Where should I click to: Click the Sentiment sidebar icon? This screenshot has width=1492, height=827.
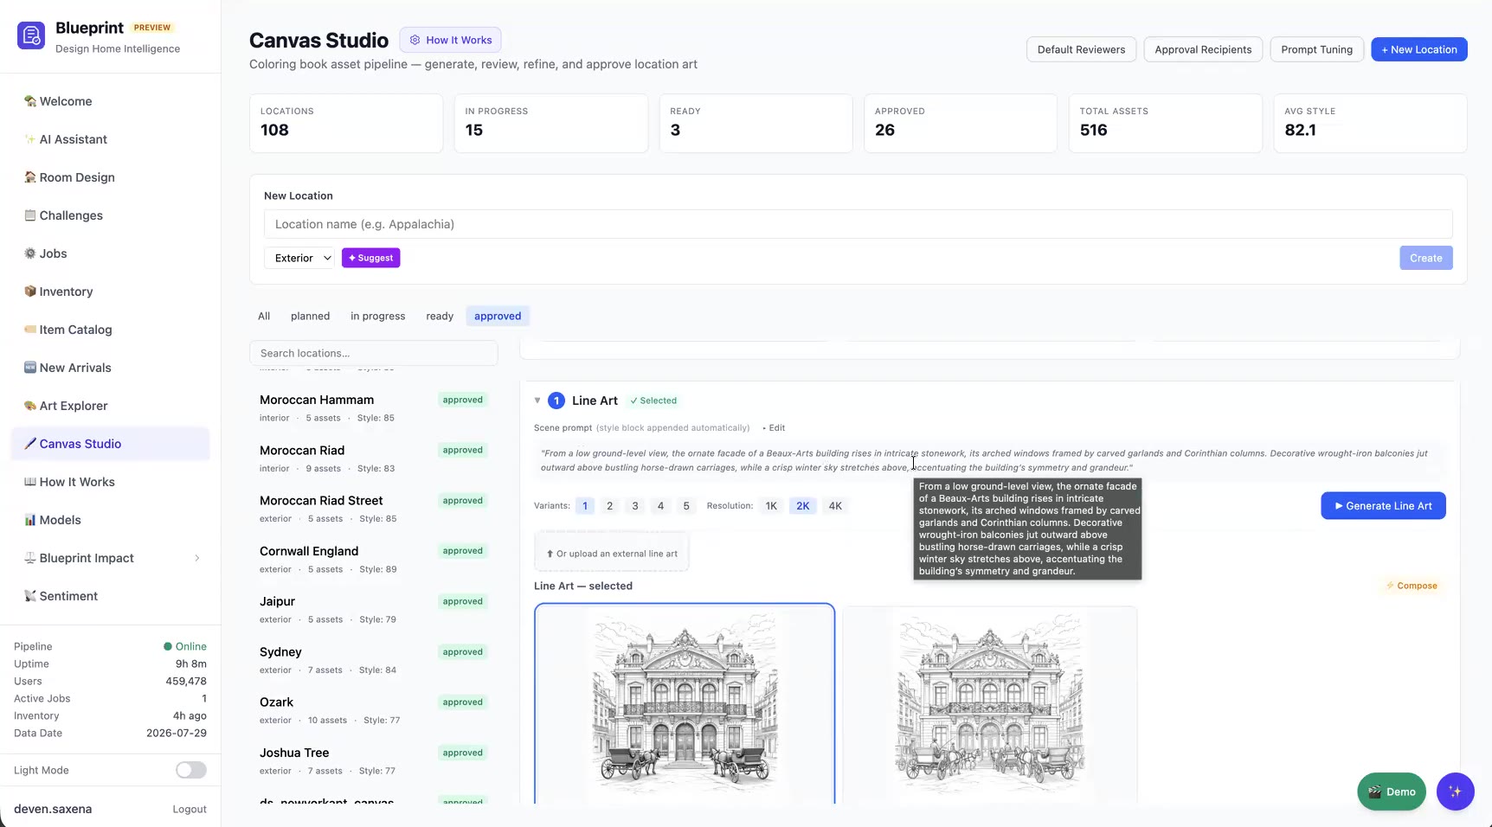30,596
